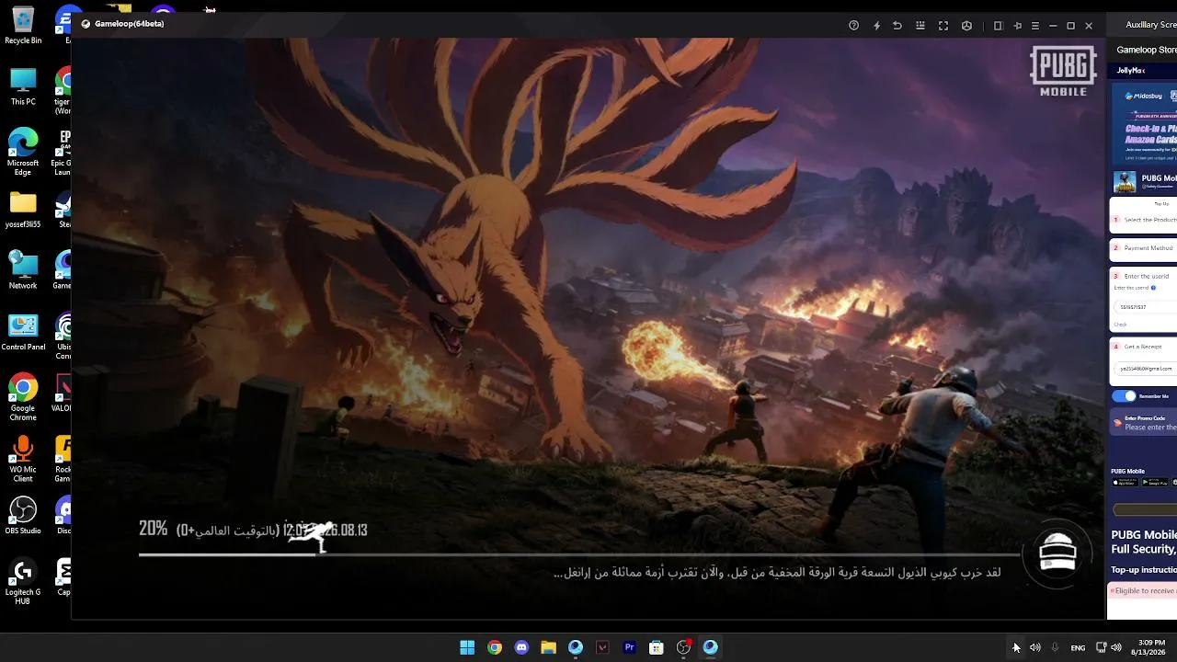Open the Gameloop help icon
The height and width of the screenshot is (662, 1177).
click(x=853, y=26)
